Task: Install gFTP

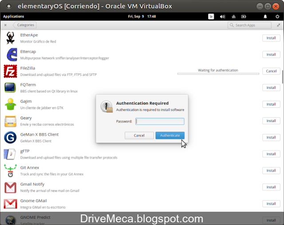Action: (x=271, y=154)
